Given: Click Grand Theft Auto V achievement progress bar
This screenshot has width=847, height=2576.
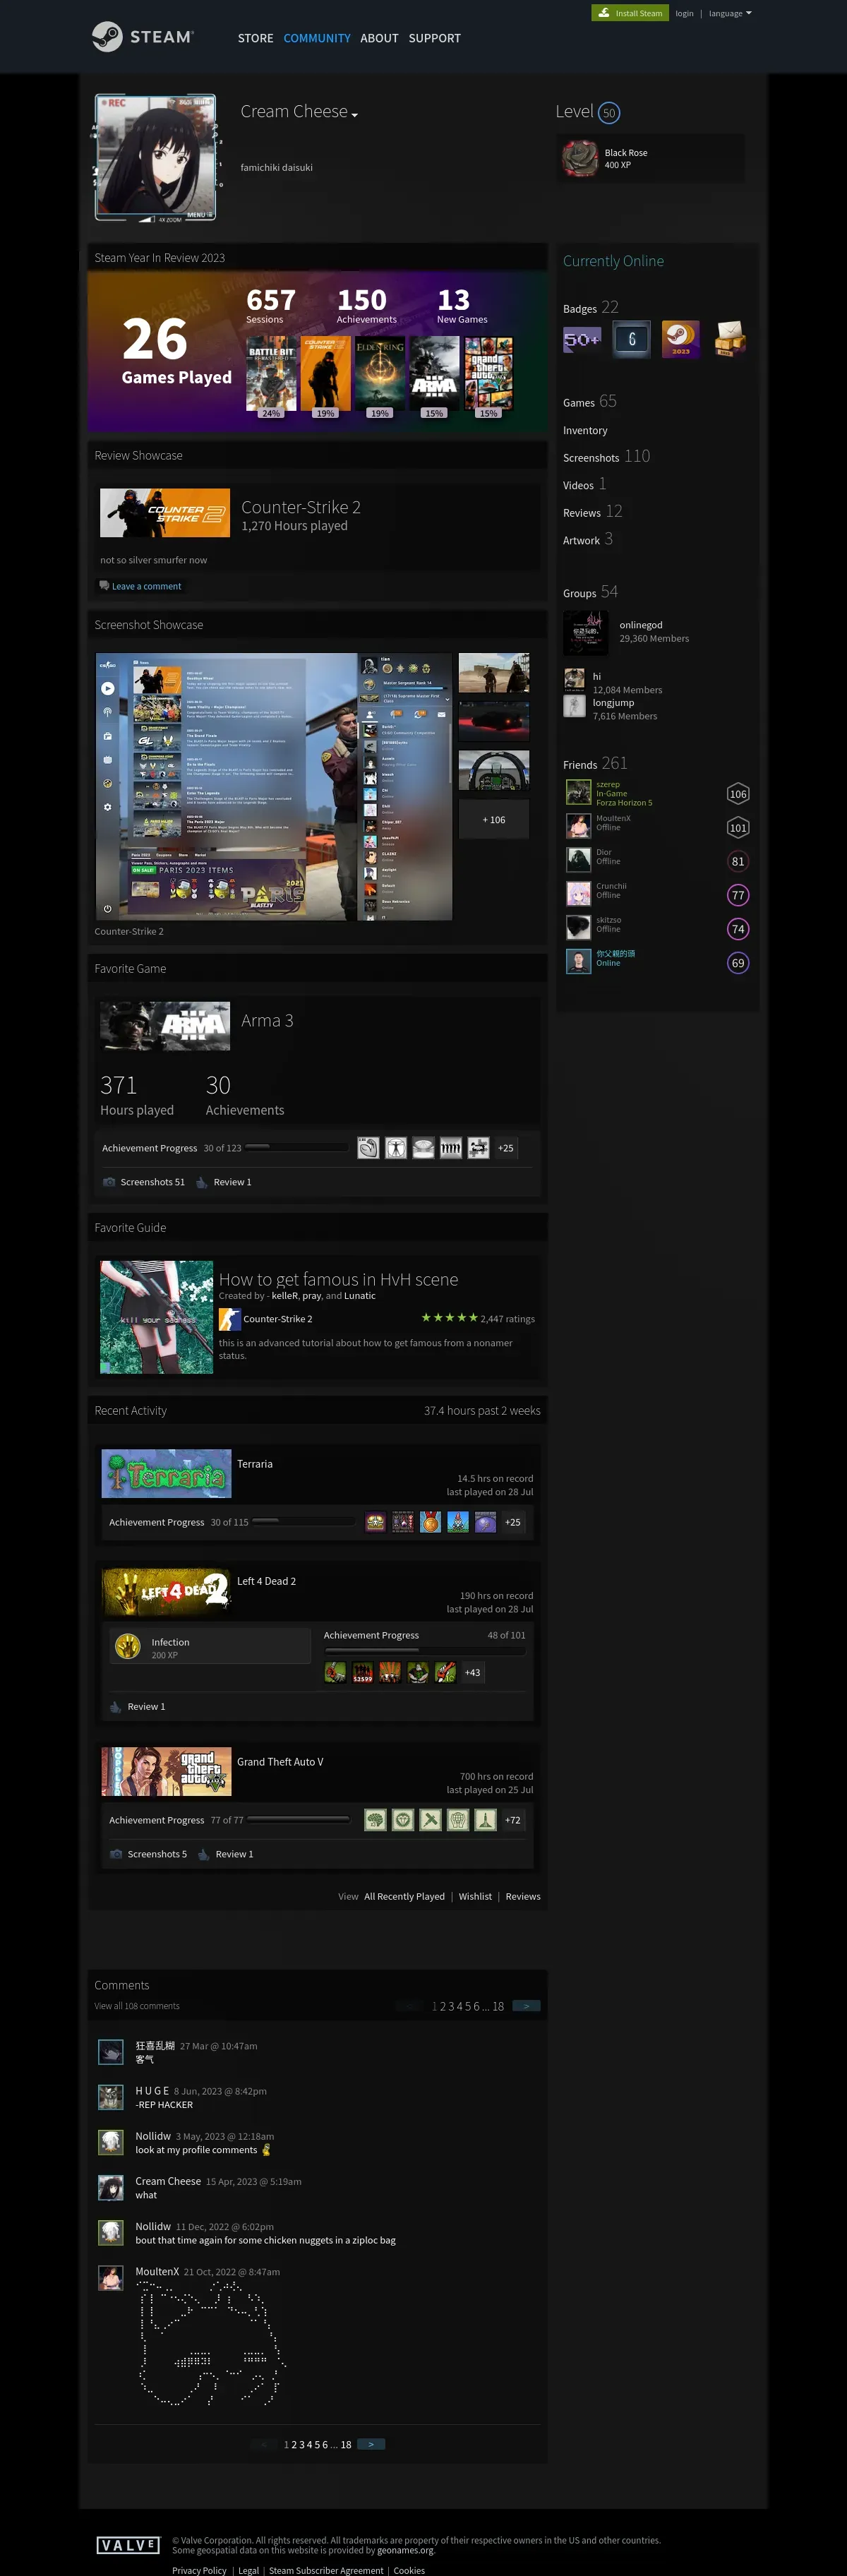Looking at the screenshot, I should [299, 1819].
